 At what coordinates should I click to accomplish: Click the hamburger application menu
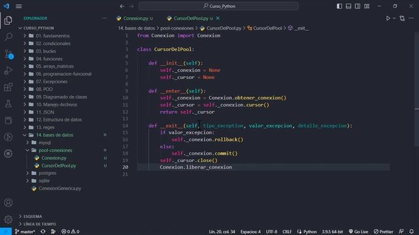coord(19,6)
